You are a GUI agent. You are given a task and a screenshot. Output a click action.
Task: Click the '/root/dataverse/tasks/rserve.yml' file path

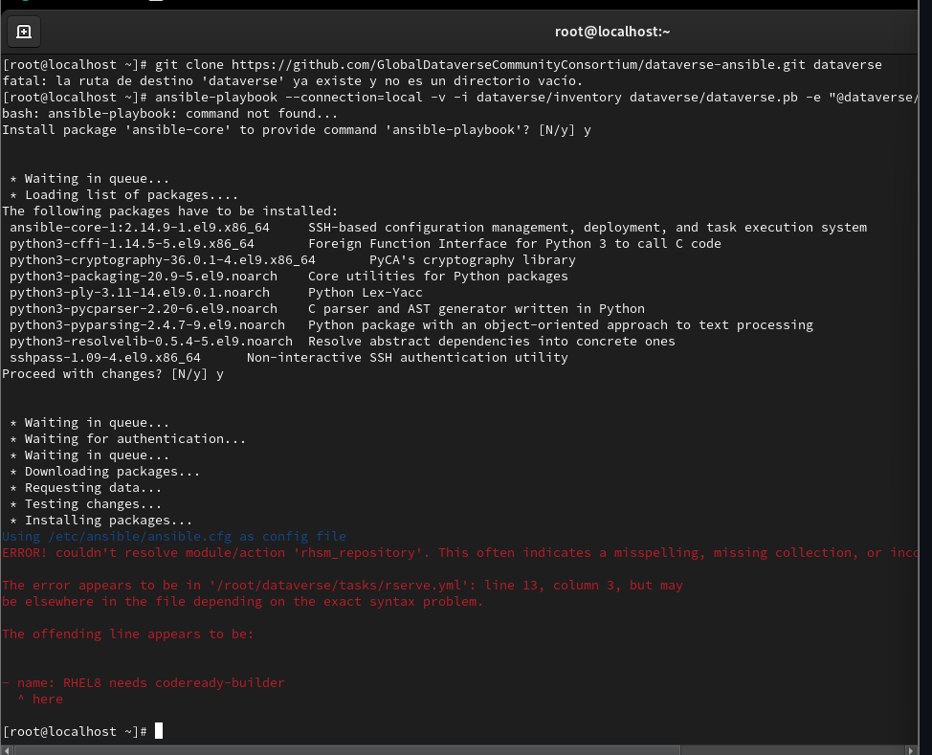coord(323,586)
